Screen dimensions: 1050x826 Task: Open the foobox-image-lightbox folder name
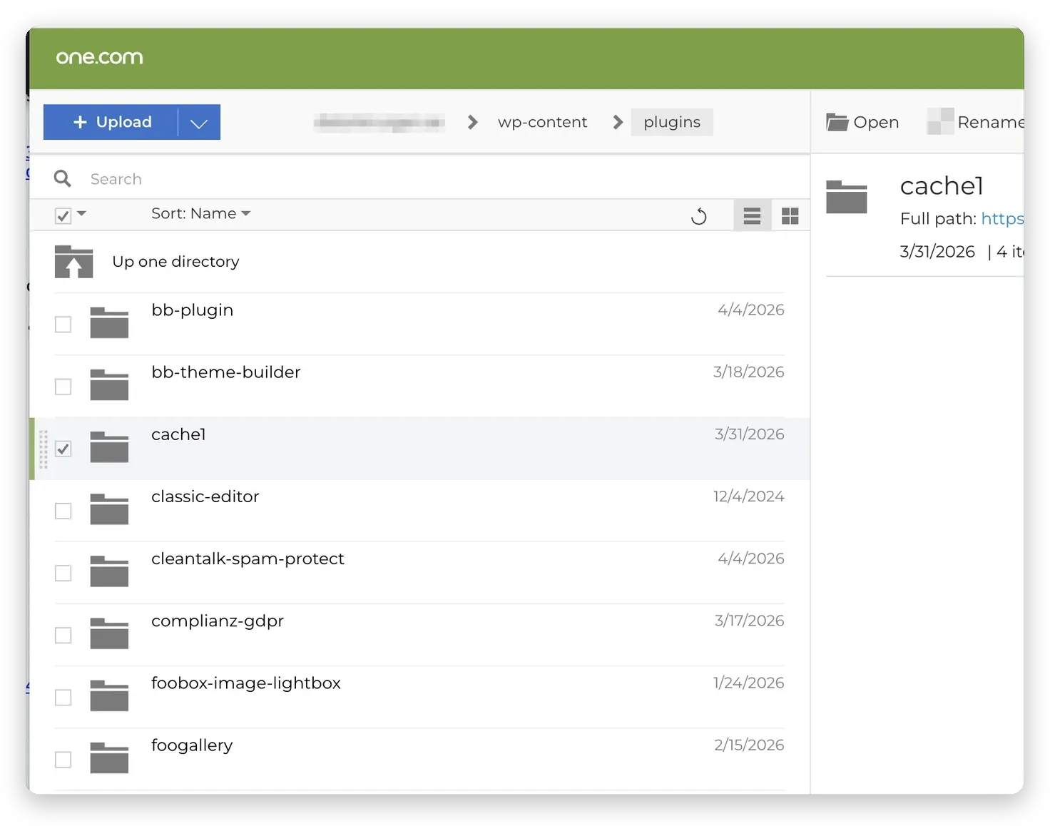(246, 683)
